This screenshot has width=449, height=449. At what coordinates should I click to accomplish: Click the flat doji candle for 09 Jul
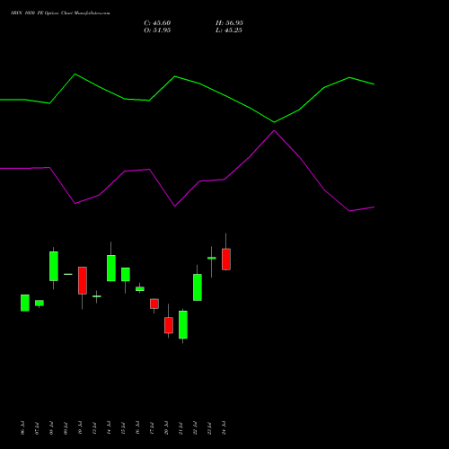point(68,274)
